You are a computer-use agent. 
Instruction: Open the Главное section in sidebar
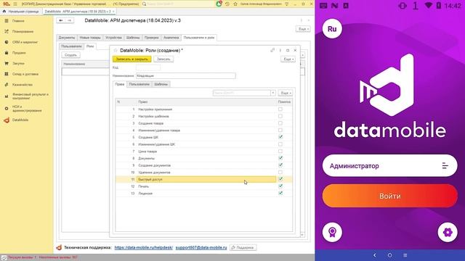point(17,21)
